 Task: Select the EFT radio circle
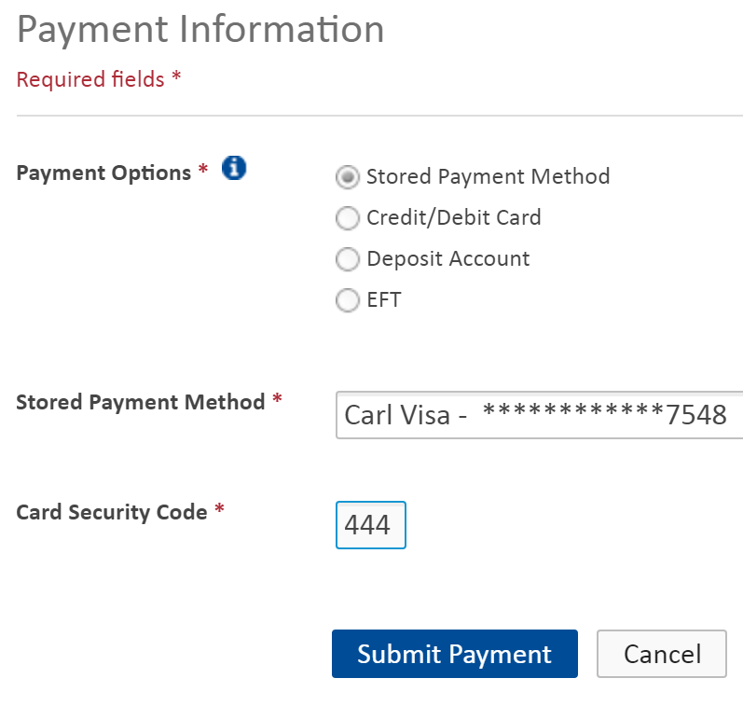point(348,300)
